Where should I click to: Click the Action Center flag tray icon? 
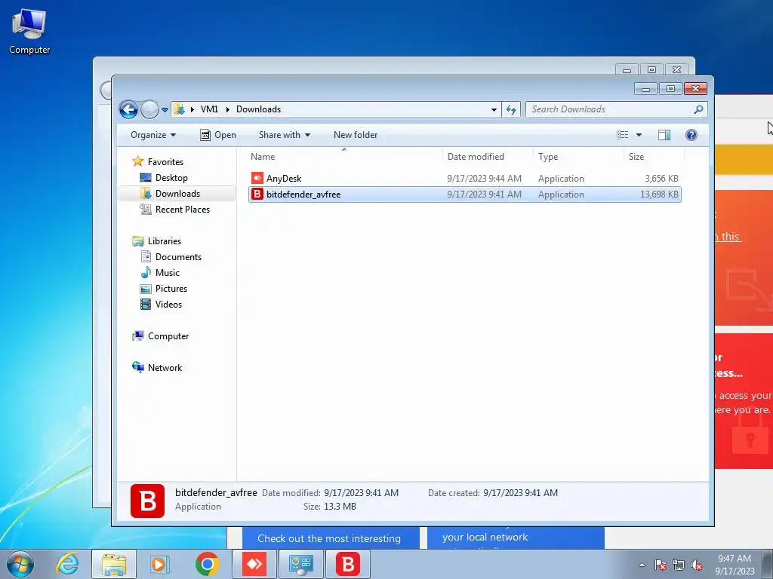661,565
